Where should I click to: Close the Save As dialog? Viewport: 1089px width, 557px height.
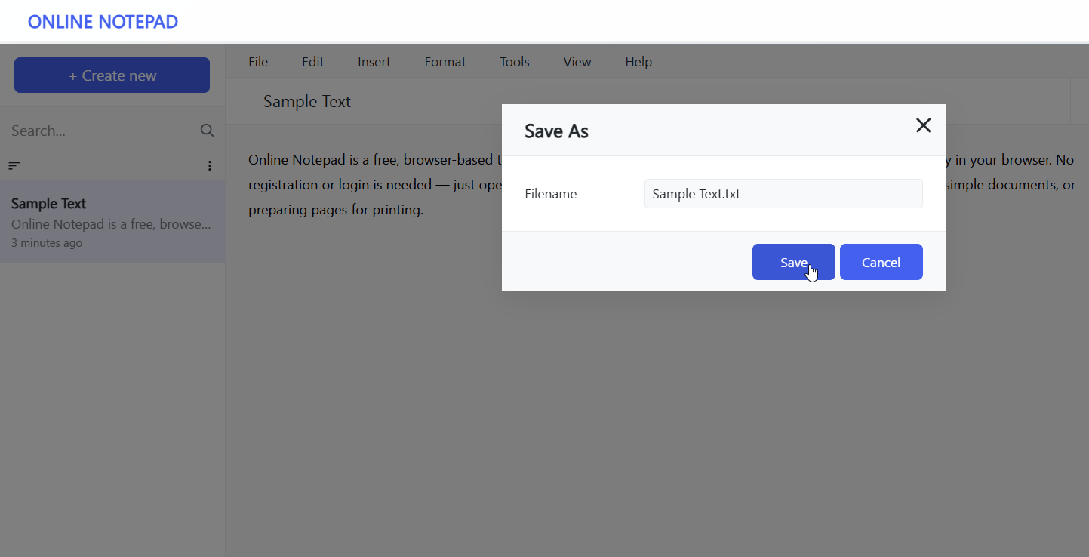pos(923,125)
